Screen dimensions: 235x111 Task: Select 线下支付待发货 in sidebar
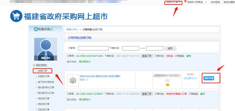(46, 82)
